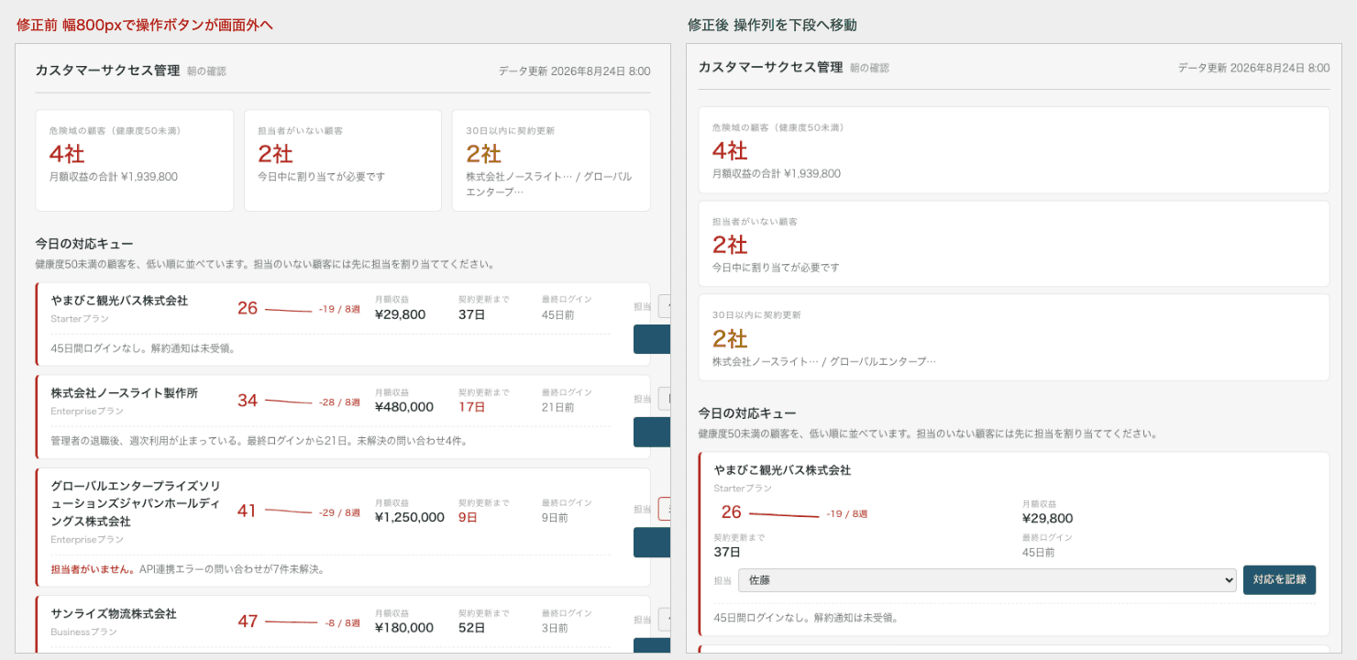Click the データ更新 timestamp in the 修正後 panel
Viewport: 1357px width, 660px height.
click(x=1253, y=68)
